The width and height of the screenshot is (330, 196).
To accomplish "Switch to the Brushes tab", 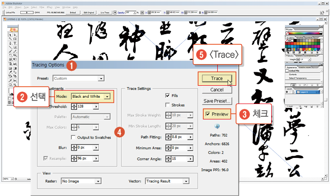I will click(x=300, y=38).
